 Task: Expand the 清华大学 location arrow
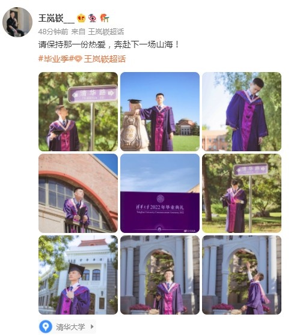click(92, 327)
